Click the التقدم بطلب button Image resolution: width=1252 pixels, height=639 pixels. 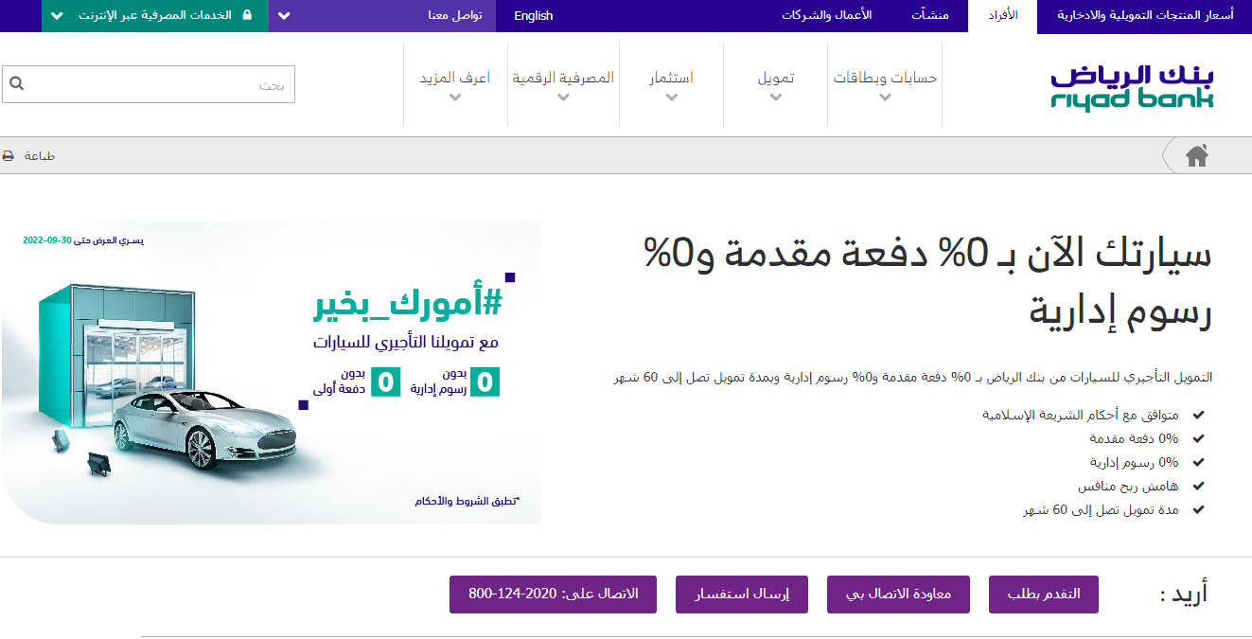(x=1044, y=595)
